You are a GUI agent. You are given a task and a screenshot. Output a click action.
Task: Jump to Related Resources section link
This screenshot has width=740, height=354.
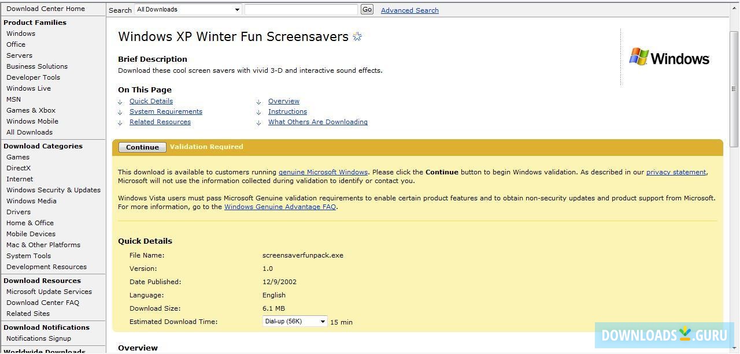(160, 122)
